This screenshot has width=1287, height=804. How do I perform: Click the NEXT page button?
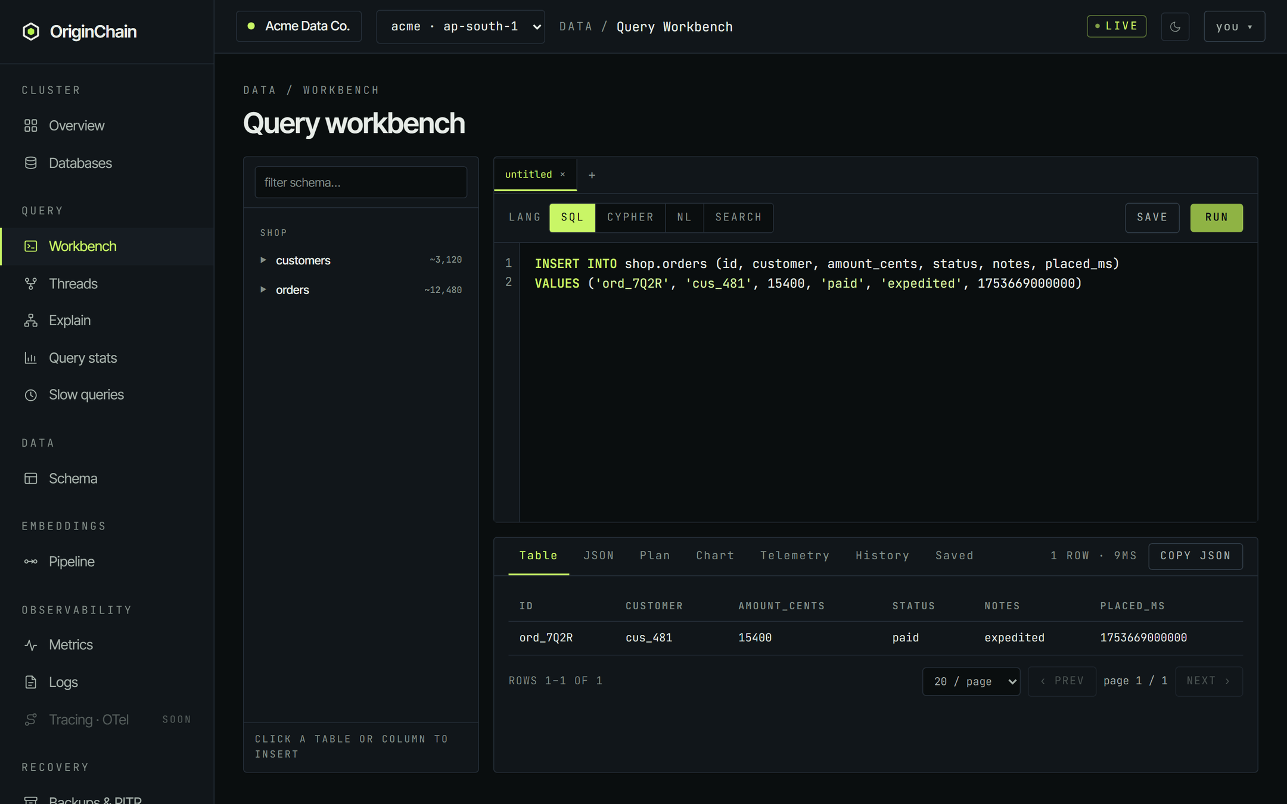pos(1209,681)
